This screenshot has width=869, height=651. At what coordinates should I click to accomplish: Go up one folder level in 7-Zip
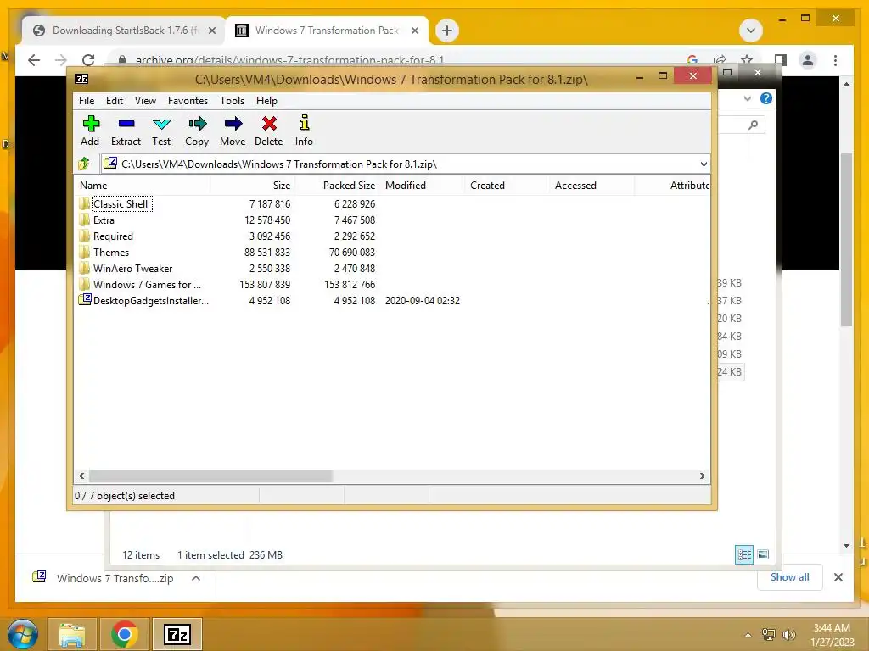tap(84, 164)
